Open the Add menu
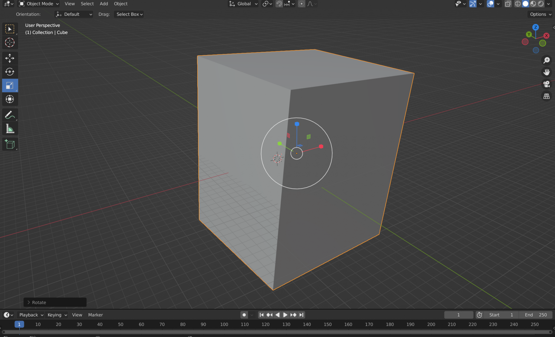Image resolution: width=555 pixels, height=337 pixels. click(104, 4)
